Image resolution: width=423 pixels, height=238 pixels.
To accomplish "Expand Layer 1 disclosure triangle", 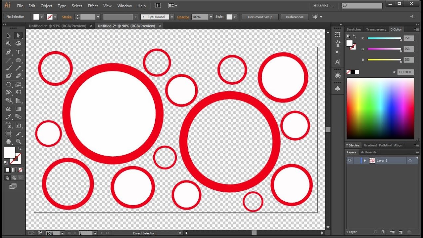I will coord(365,161).
